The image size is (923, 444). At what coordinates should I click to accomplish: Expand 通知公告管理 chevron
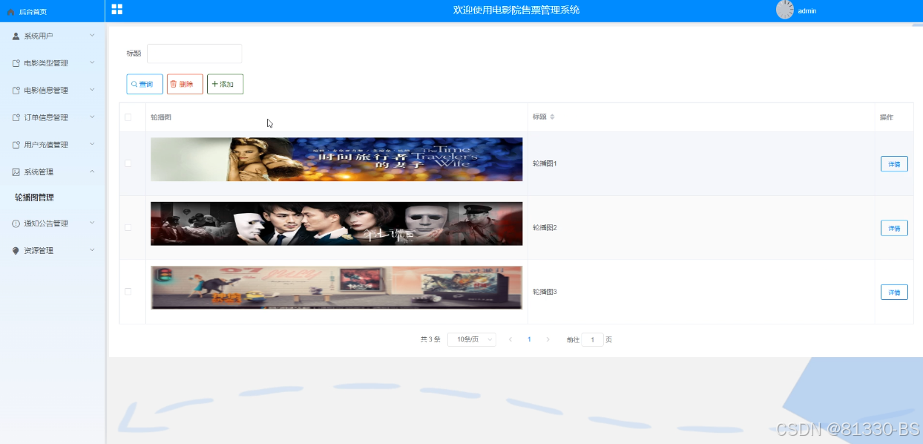click(x=92, y=223)
